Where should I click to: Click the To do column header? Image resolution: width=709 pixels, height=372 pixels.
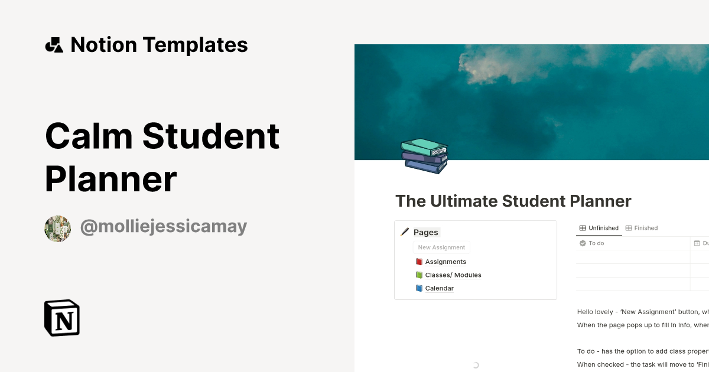click(x=596, y=243)
